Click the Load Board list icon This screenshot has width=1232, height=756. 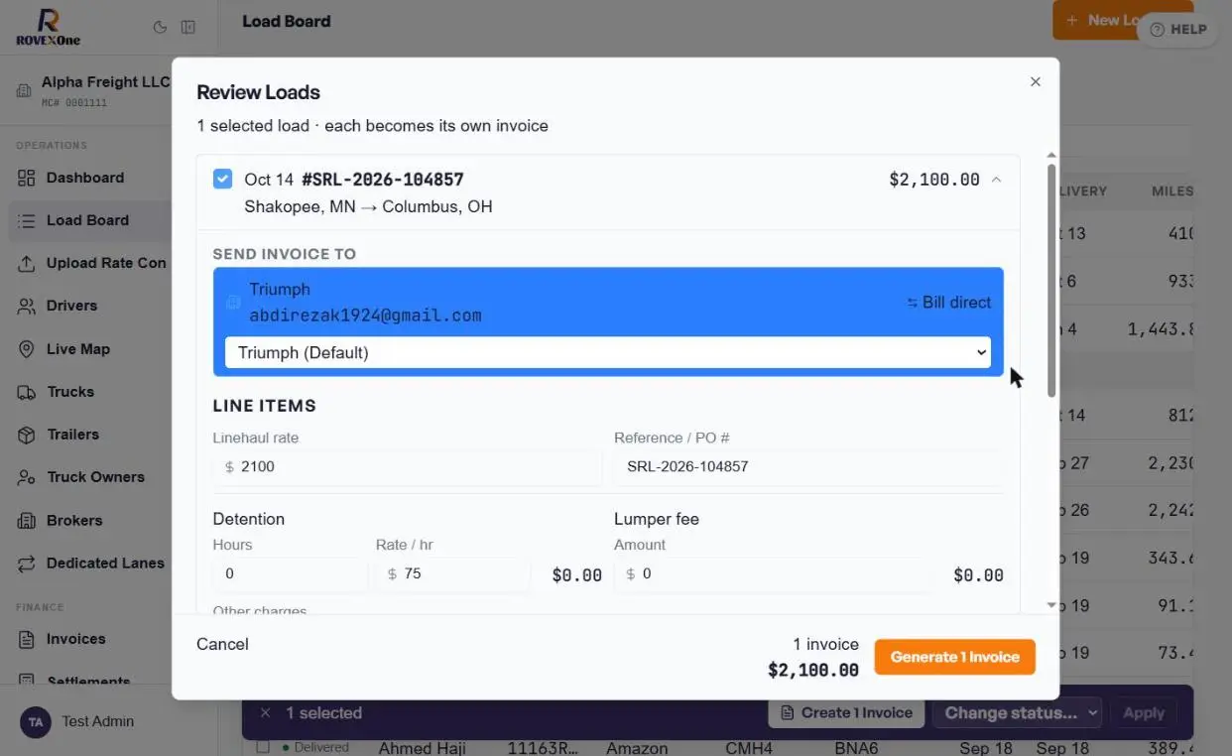(x=27, y=220)
